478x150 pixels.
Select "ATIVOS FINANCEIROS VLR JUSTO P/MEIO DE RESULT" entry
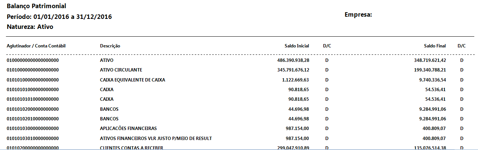click(x=156, y=138)
